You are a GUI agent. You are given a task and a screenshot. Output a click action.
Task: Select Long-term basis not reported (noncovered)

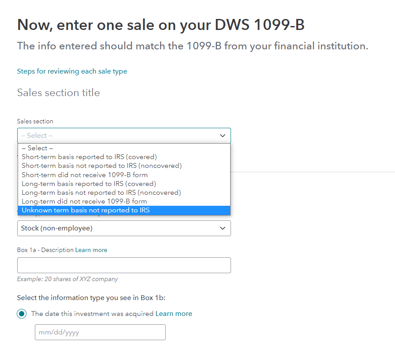coord(101,193)
